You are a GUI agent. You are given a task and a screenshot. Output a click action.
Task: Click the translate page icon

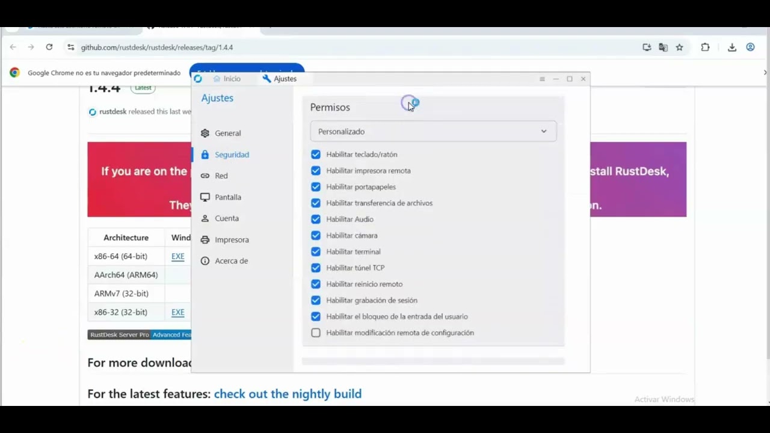663,47
